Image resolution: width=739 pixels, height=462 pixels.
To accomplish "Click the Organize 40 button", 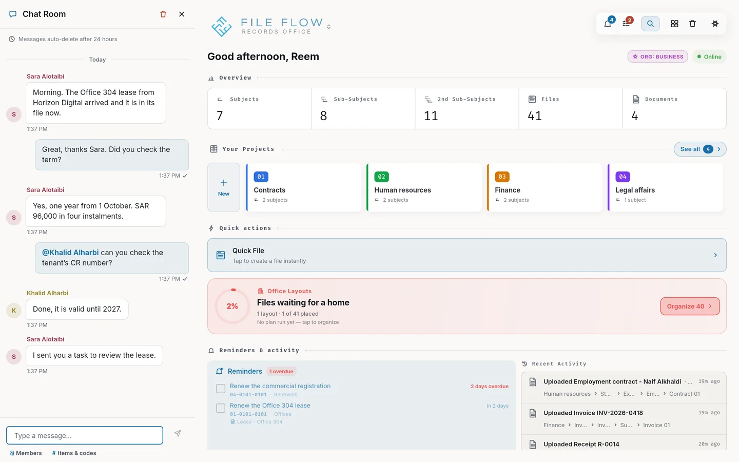I will (x=690, y=306).
